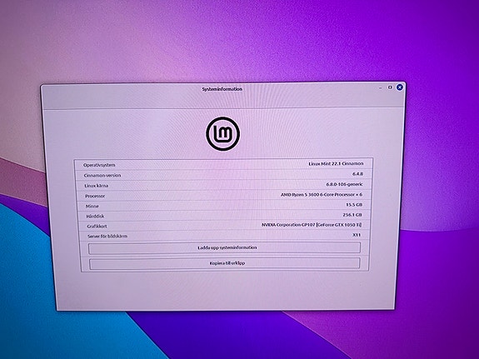Click the 'Ladda upp systeminformation' button
The image size is (479, 359).
pos(225,247)
